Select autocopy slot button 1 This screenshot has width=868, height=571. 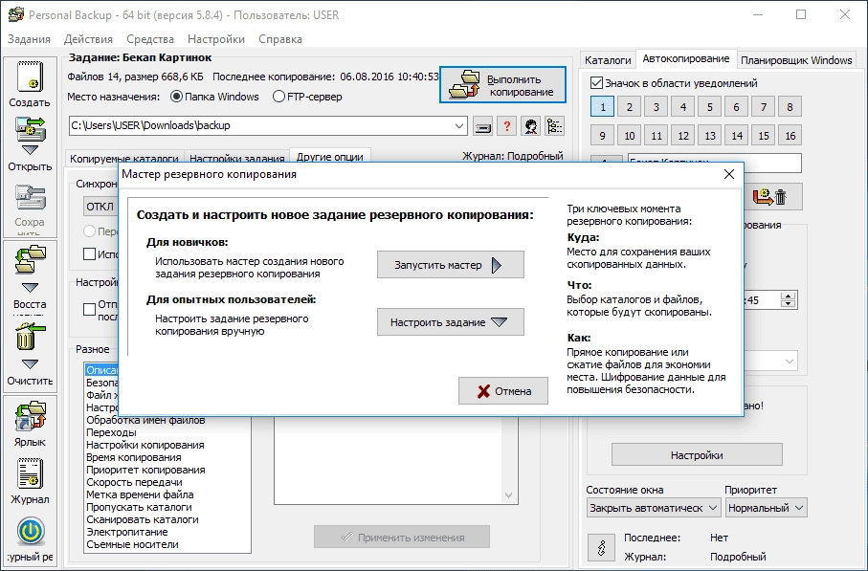(602, 107)
